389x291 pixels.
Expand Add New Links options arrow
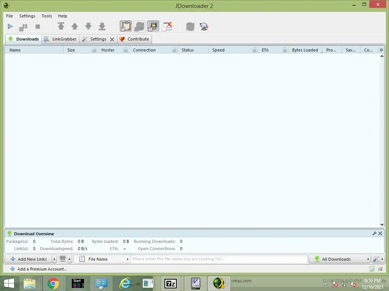pos(54,259)
